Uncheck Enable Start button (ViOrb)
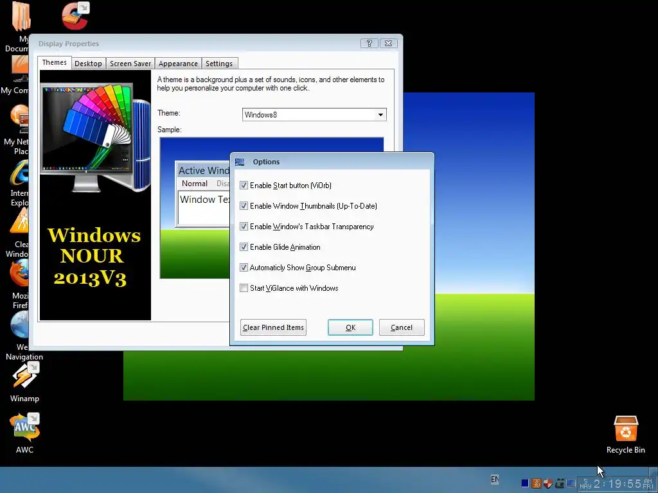Screen dimensions: 658x493 click(x=244, y=186)
